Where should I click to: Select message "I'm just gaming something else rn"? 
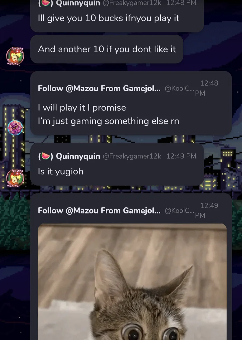pos(108,121)
